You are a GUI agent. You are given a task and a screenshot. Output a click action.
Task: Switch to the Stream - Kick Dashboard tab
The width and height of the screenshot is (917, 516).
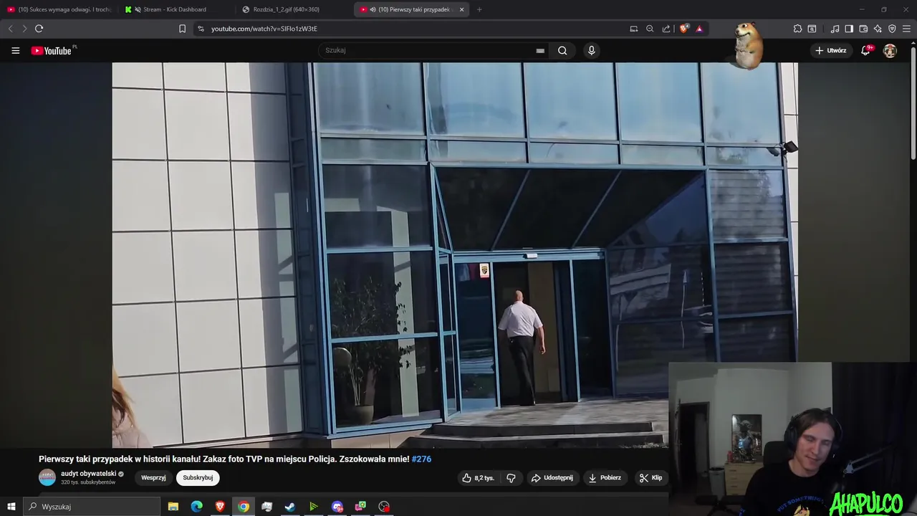pyautogui.click(x=175, y=9)
